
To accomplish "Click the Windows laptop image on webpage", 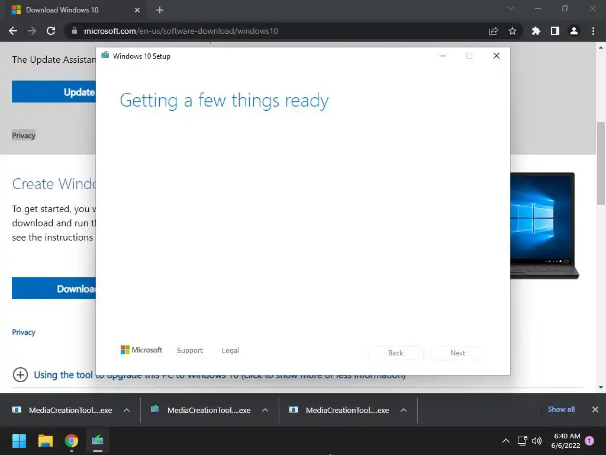I will [x=544, y=226].
